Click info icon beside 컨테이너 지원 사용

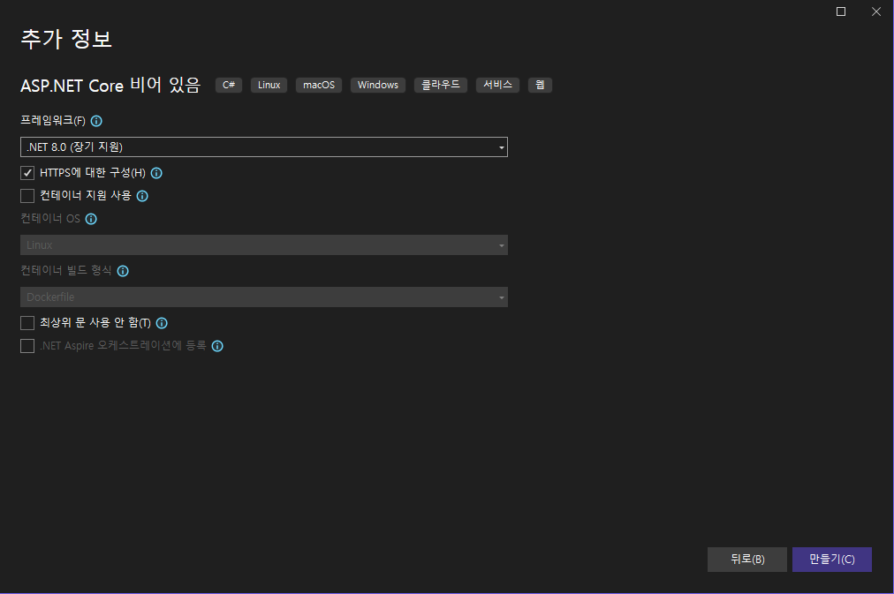click(x=142, y=196)
